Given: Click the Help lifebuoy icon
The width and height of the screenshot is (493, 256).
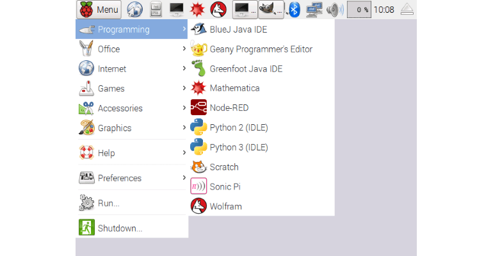Looking at the screenshot, I should tap(86, 153).
